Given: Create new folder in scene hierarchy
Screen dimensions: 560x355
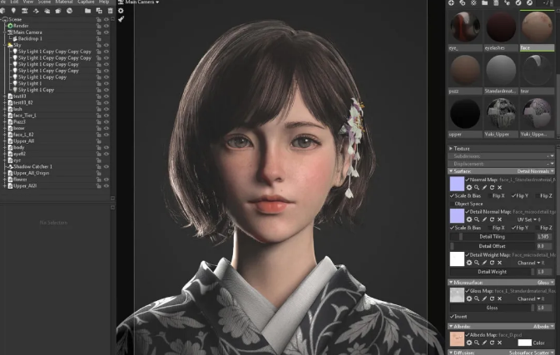Looking at the screenshot, I should pos(87,11).
